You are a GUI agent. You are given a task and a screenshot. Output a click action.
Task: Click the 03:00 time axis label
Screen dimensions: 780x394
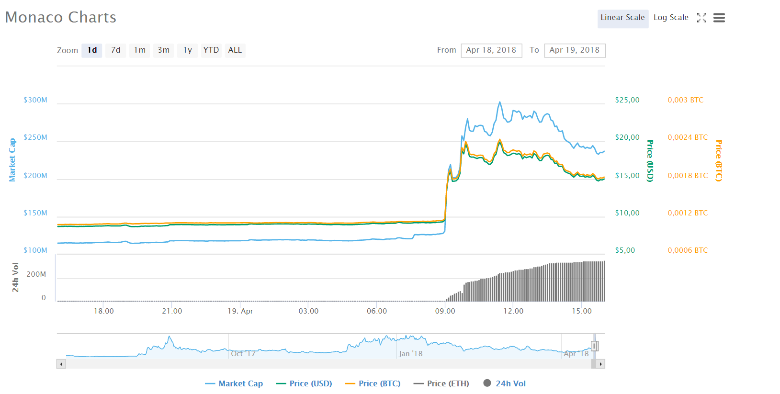pyautogui.click(x=308, y=311)
